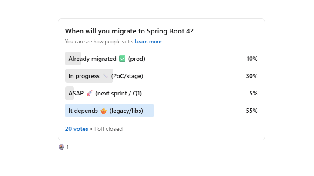
Task: Click the Poll closed status text
Action: (108, 129)
